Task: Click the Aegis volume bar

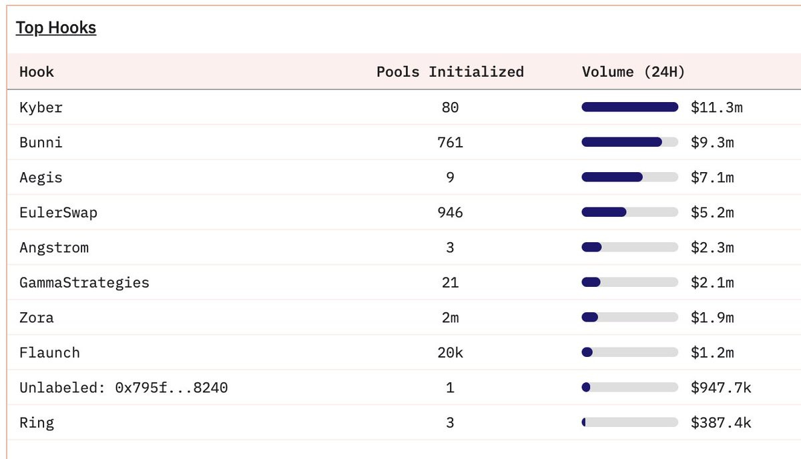Action: [630, 177]
